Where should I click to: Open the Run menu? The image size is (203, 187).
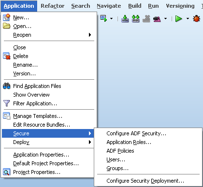coord(153,6)
